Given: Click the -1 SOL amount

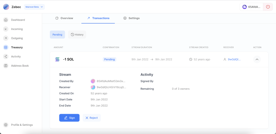Looking at the screenshot, I should point(68,59).
